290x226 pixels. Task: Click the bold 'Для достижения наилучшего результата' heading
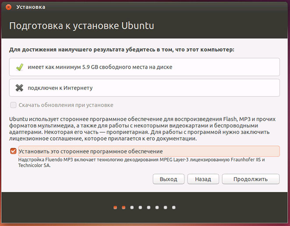pos(122,50)
